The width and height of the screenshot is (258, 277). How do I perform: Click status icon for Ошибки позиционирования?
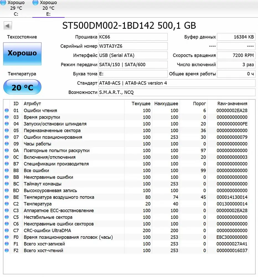(x=7, y=137)
